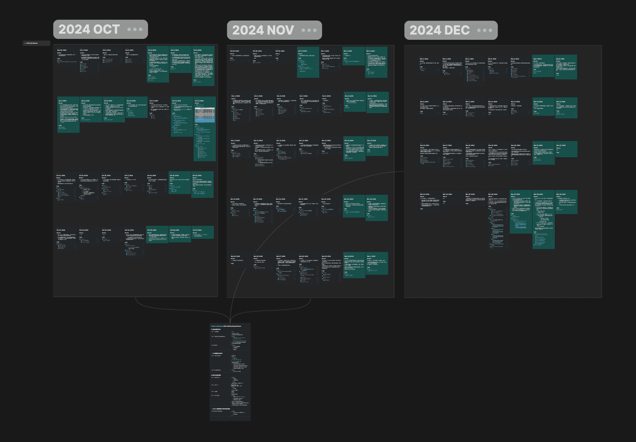This screenshot has height=442, width=636.
Task: Select the Nov 17, 2024 green card
Action: click(x=377, y=147)
